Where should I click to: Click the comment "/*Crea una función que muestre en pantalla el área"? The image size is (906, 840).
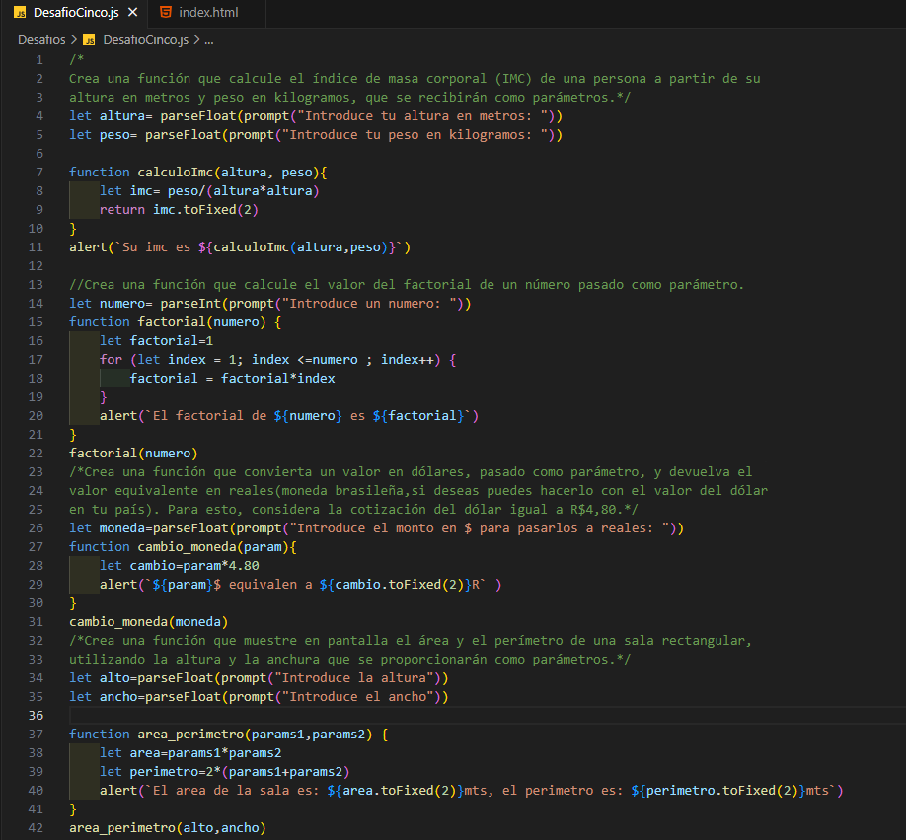pos(259,641)
